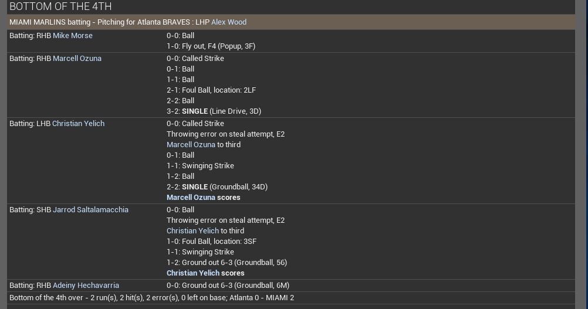
Task: Click the '3-2: SINGLE (Line Drive, 3D)' entry
Action: pos(214,111)
